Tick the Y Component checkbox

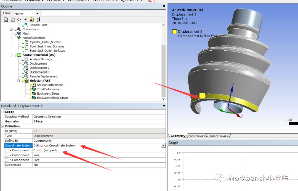point(7,155)
